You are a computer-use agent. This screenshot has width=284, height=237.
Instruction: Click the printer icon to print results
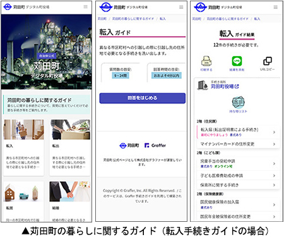coord(206,61)
